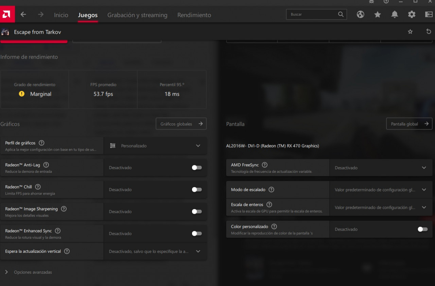
Task: Enable Radeon Chill toggle
Action: [197, 190]
